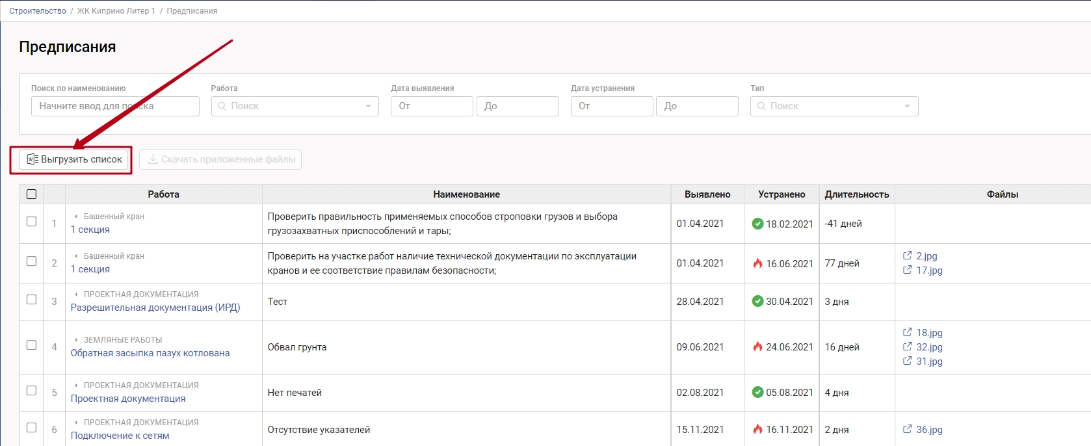Toggle the select-all checkbox in table header
Viewport: 1091px width, 446px height.
[31, 194]
